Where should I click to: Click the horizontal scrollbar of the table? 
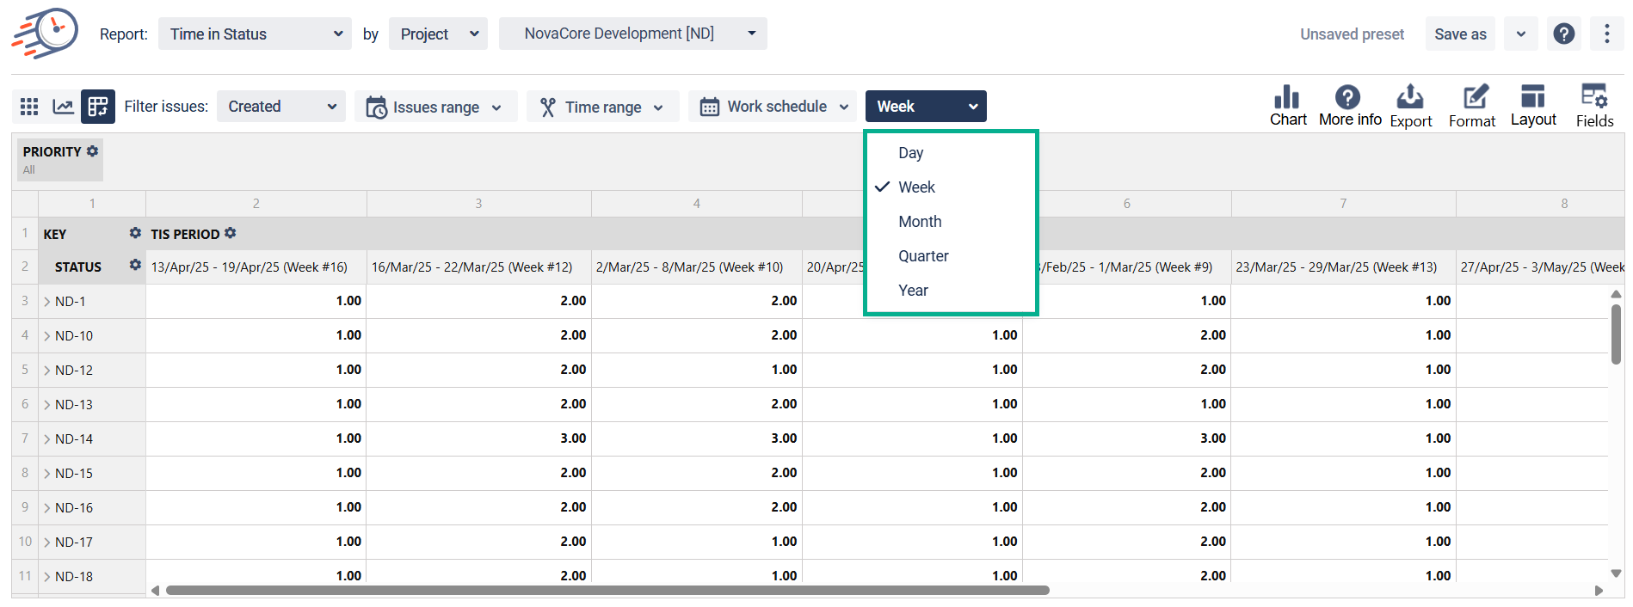607,591
